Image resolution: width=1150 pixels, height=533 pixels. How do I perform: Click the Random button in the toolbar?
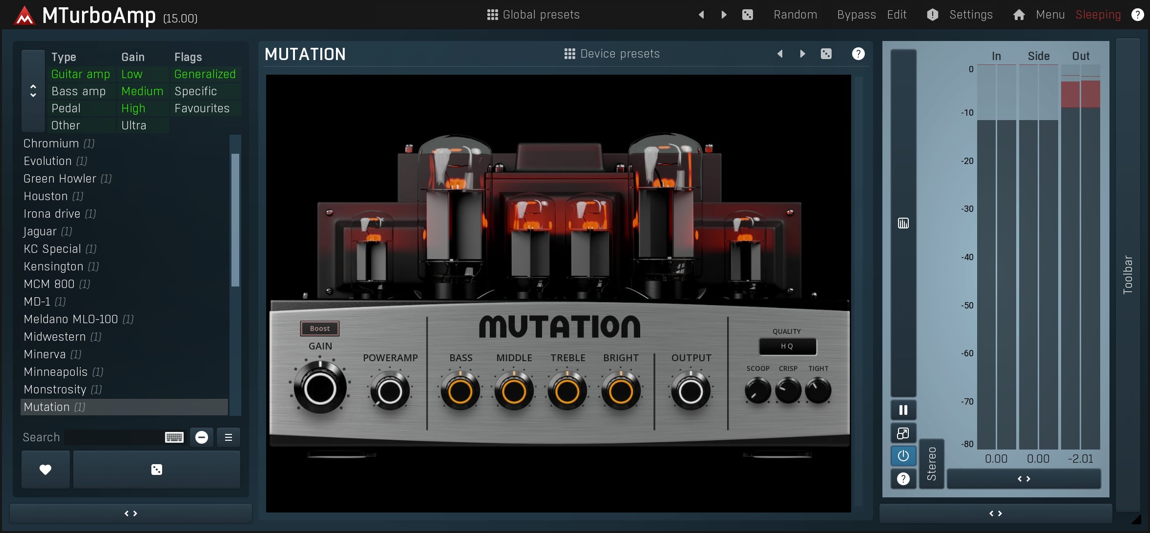click(x=795, y=14)
